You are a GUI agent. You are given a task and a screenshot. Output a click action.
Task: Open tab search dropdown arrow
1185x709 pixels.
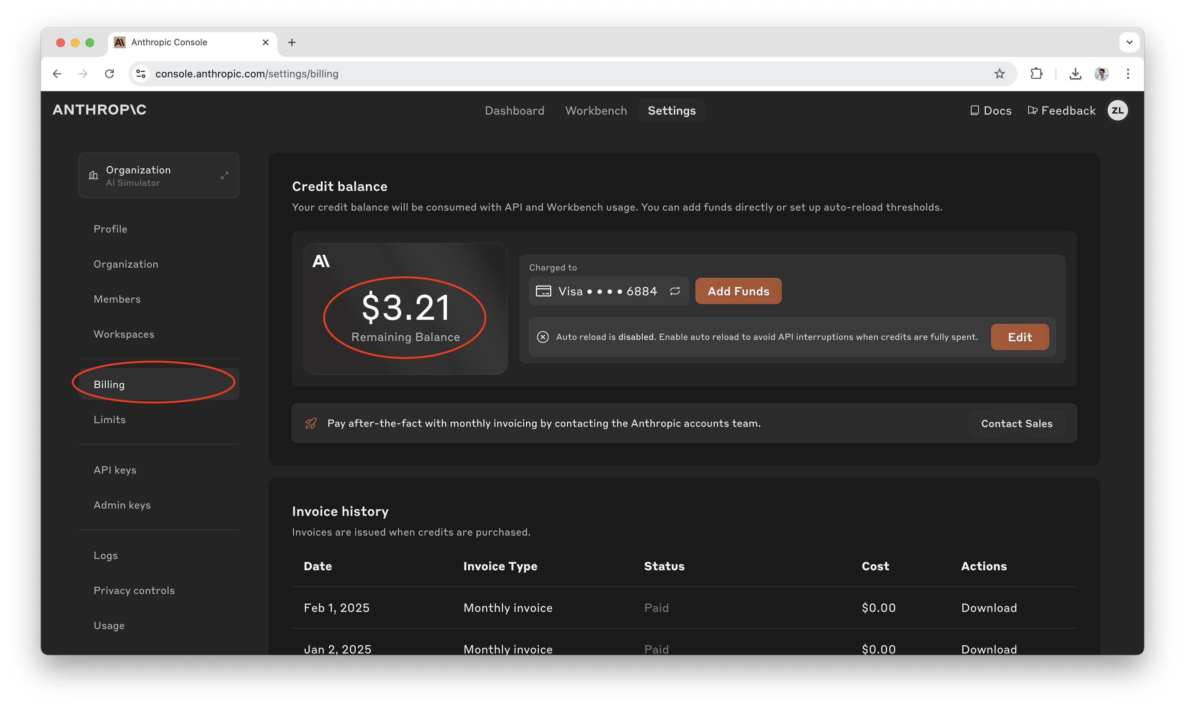(x=1129, y=42)
